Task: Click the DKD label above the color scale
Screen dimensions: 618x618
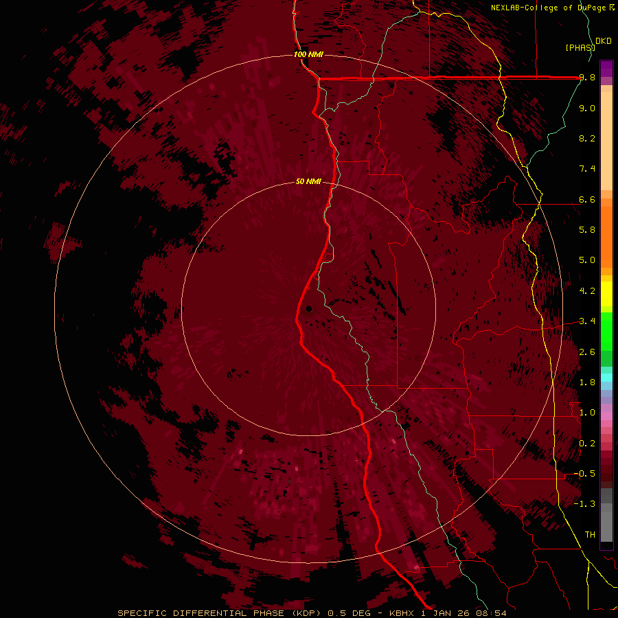Action: coord(604,41)
